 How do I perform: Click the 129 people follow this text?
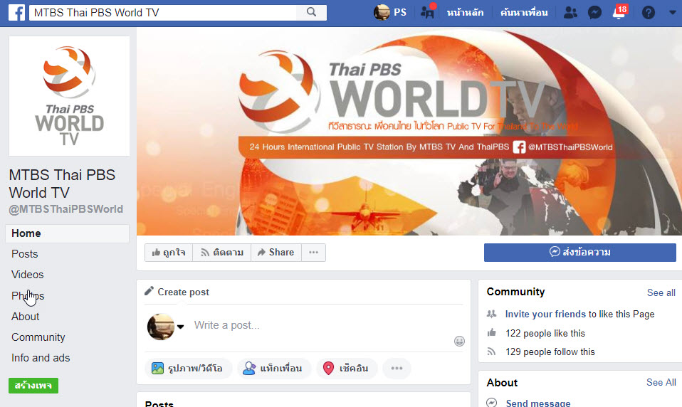click(550, 351)
